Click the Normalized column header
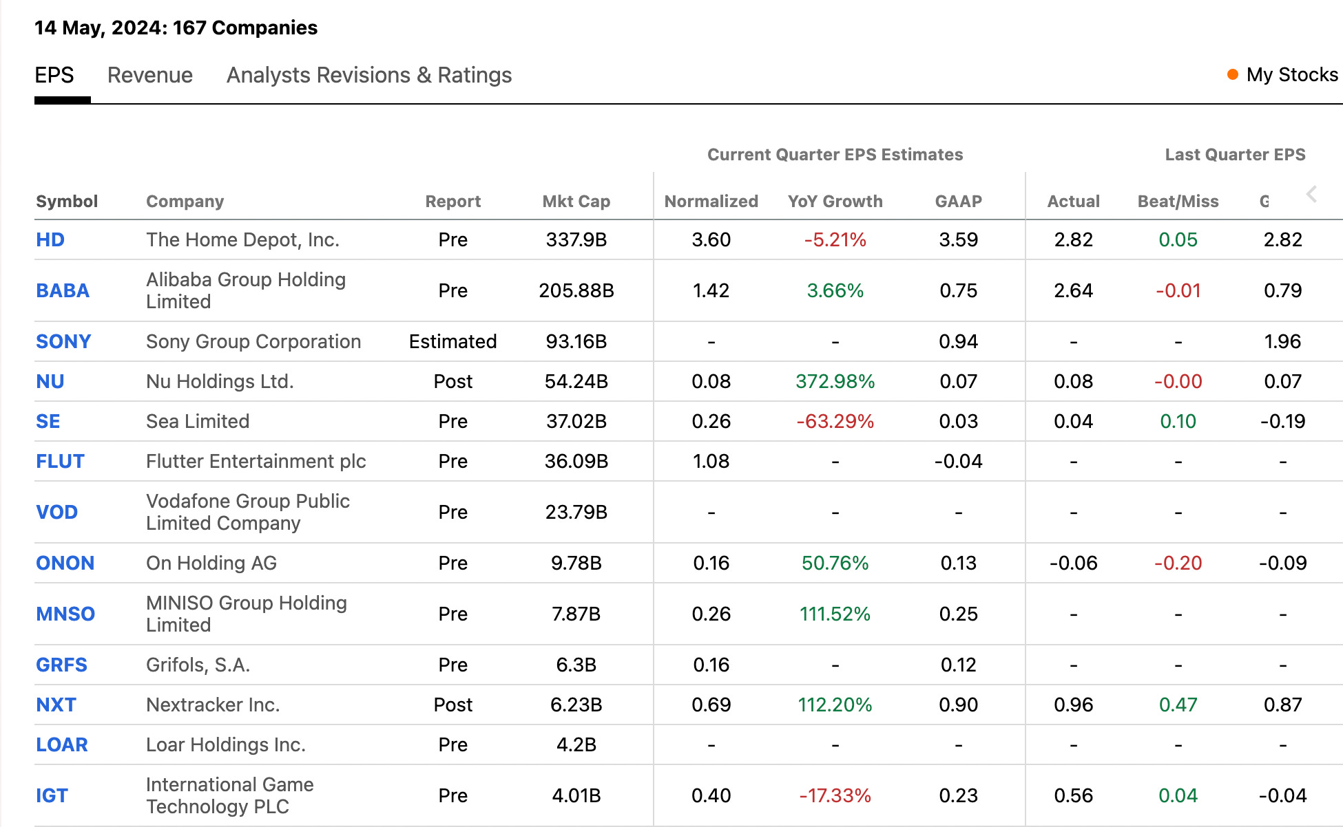 click(711, 202)
